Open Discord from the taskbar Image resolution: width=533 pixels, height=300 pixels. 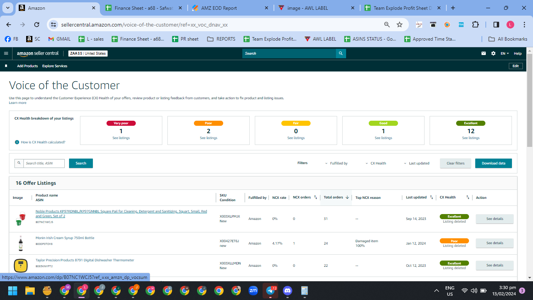[x=288, y=291]
